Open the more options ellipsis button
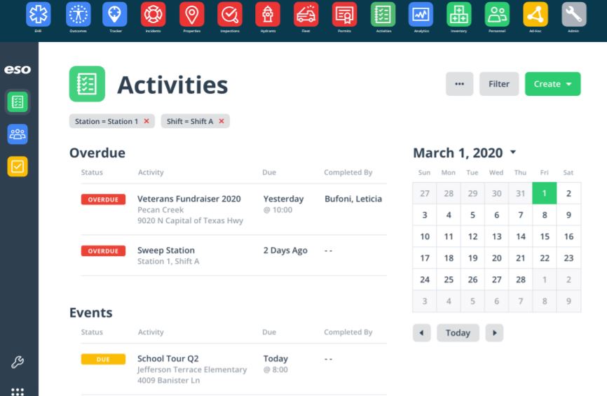The image size is (607, 396). pyautogui.click(x=459, y=84)
